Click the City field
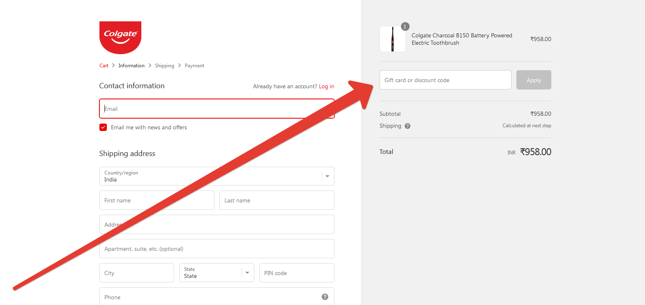Screen dimensions: 645x305 click(x=137, y=273)
